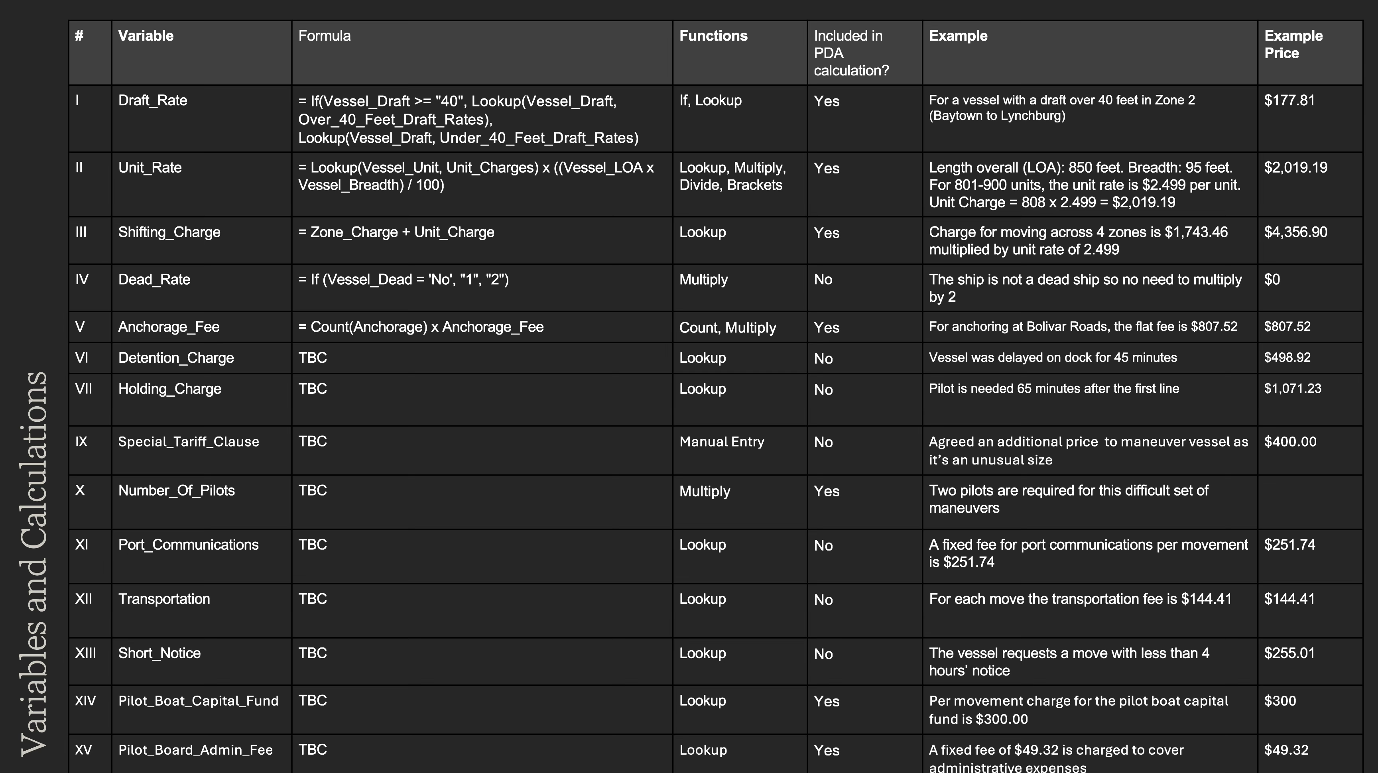
Task: Select the $498.92 example price
Action: (x=1287, y=357)
